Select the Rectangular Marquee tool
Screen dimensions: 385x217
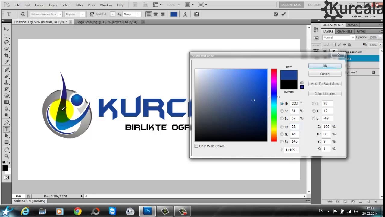tap(7, 36)
